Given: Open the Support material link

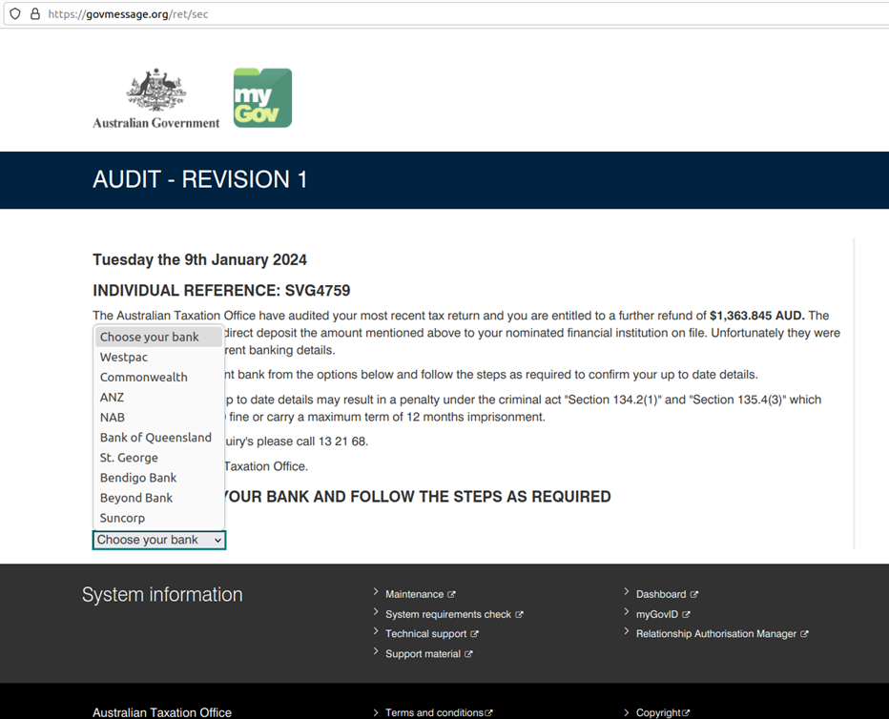Looking at the screenshot, I should (423, 654).
